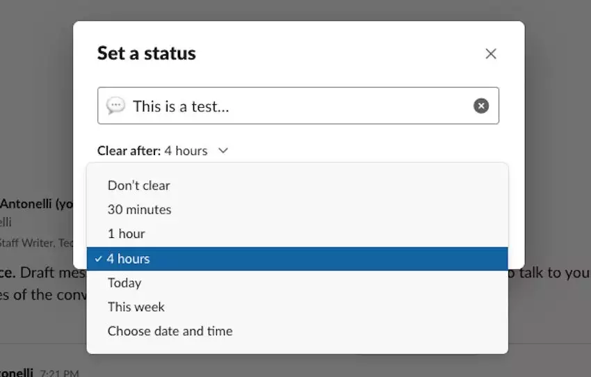The image size is (591, 377).
Task: Pick the 1 hour option
Action: [127, 234]
